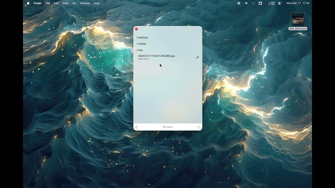This screenshot has height=188, width=335.
Task: Click the network speed indicator in menu bar
Action: click(272, 3)
